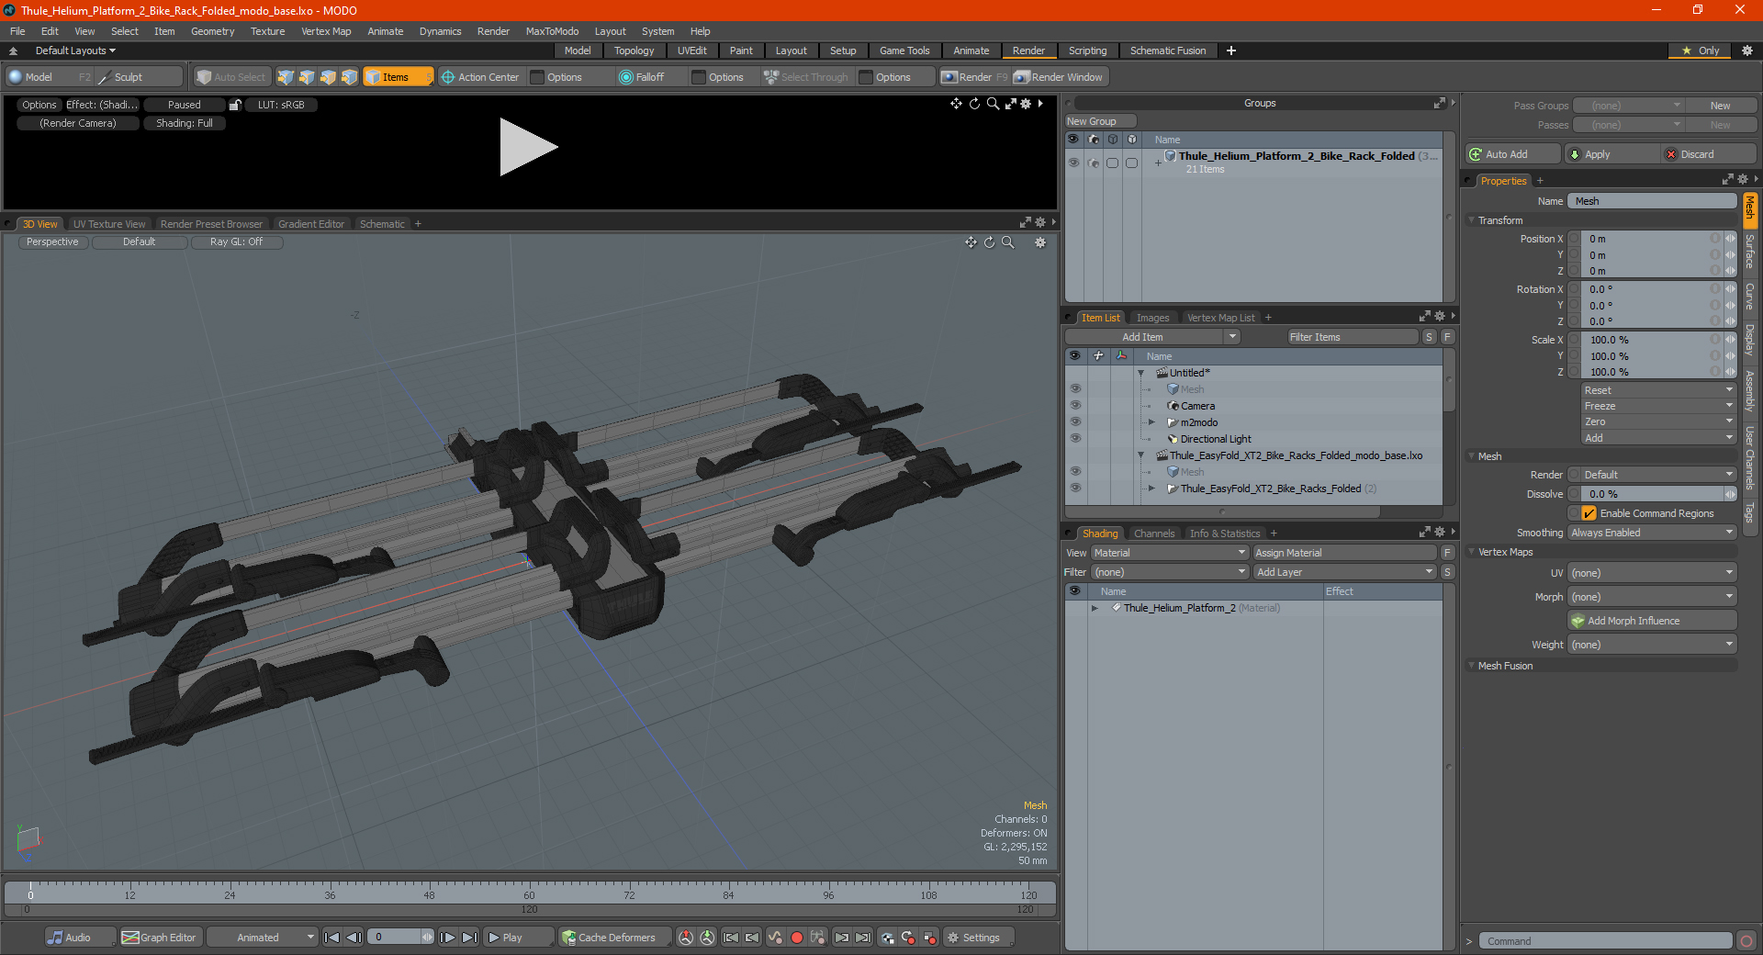The height and width of the screenshot is (955, 1763).
Task: Collapse Untitled scene tree
Action: pos(1140,373)
